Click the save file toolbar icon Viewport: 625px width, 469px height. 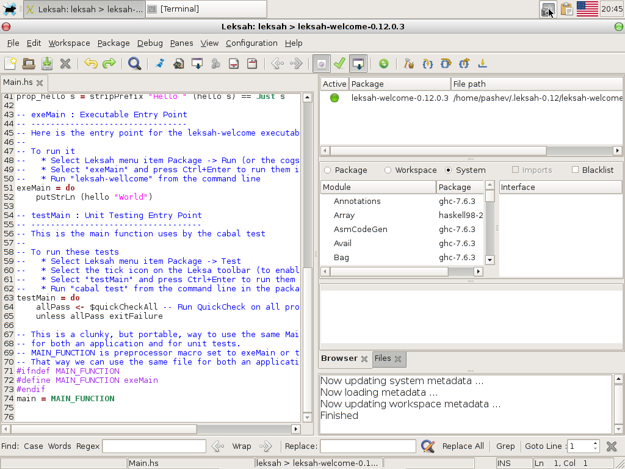tap(47, 64)
